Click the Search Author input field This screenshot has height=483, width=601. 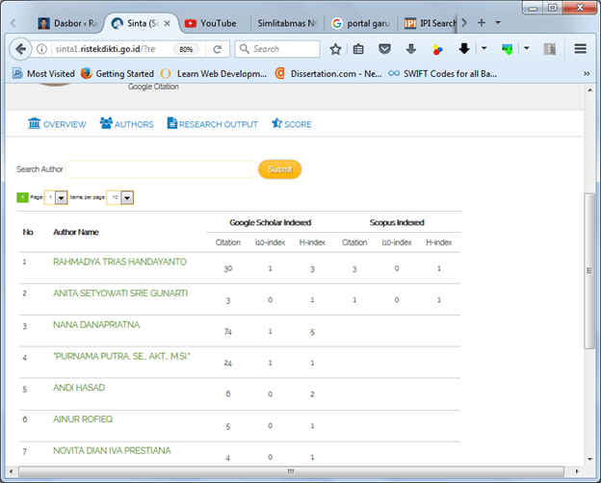[162, 169]
